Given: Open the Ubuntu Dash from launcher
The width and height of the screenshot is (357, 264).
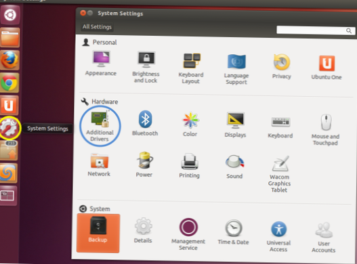Looking at the screenshot, I should tap(10, 15).
